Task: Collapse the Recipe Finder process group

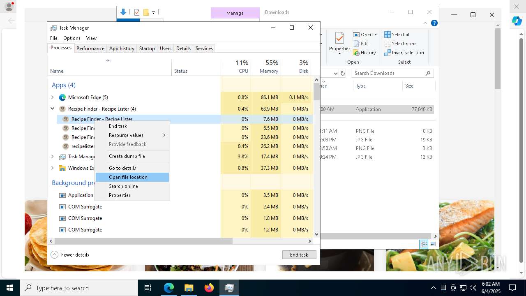Action: point(52,109)
